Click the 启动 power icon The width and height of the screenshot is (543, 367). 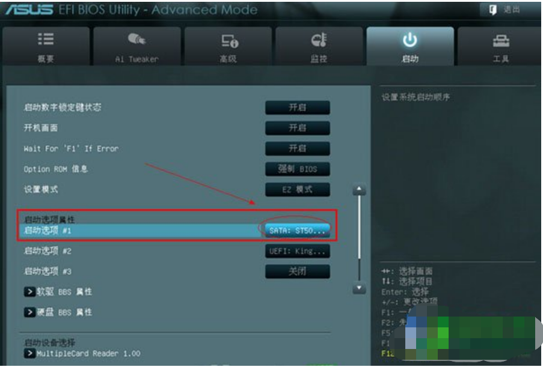(410, 40)
